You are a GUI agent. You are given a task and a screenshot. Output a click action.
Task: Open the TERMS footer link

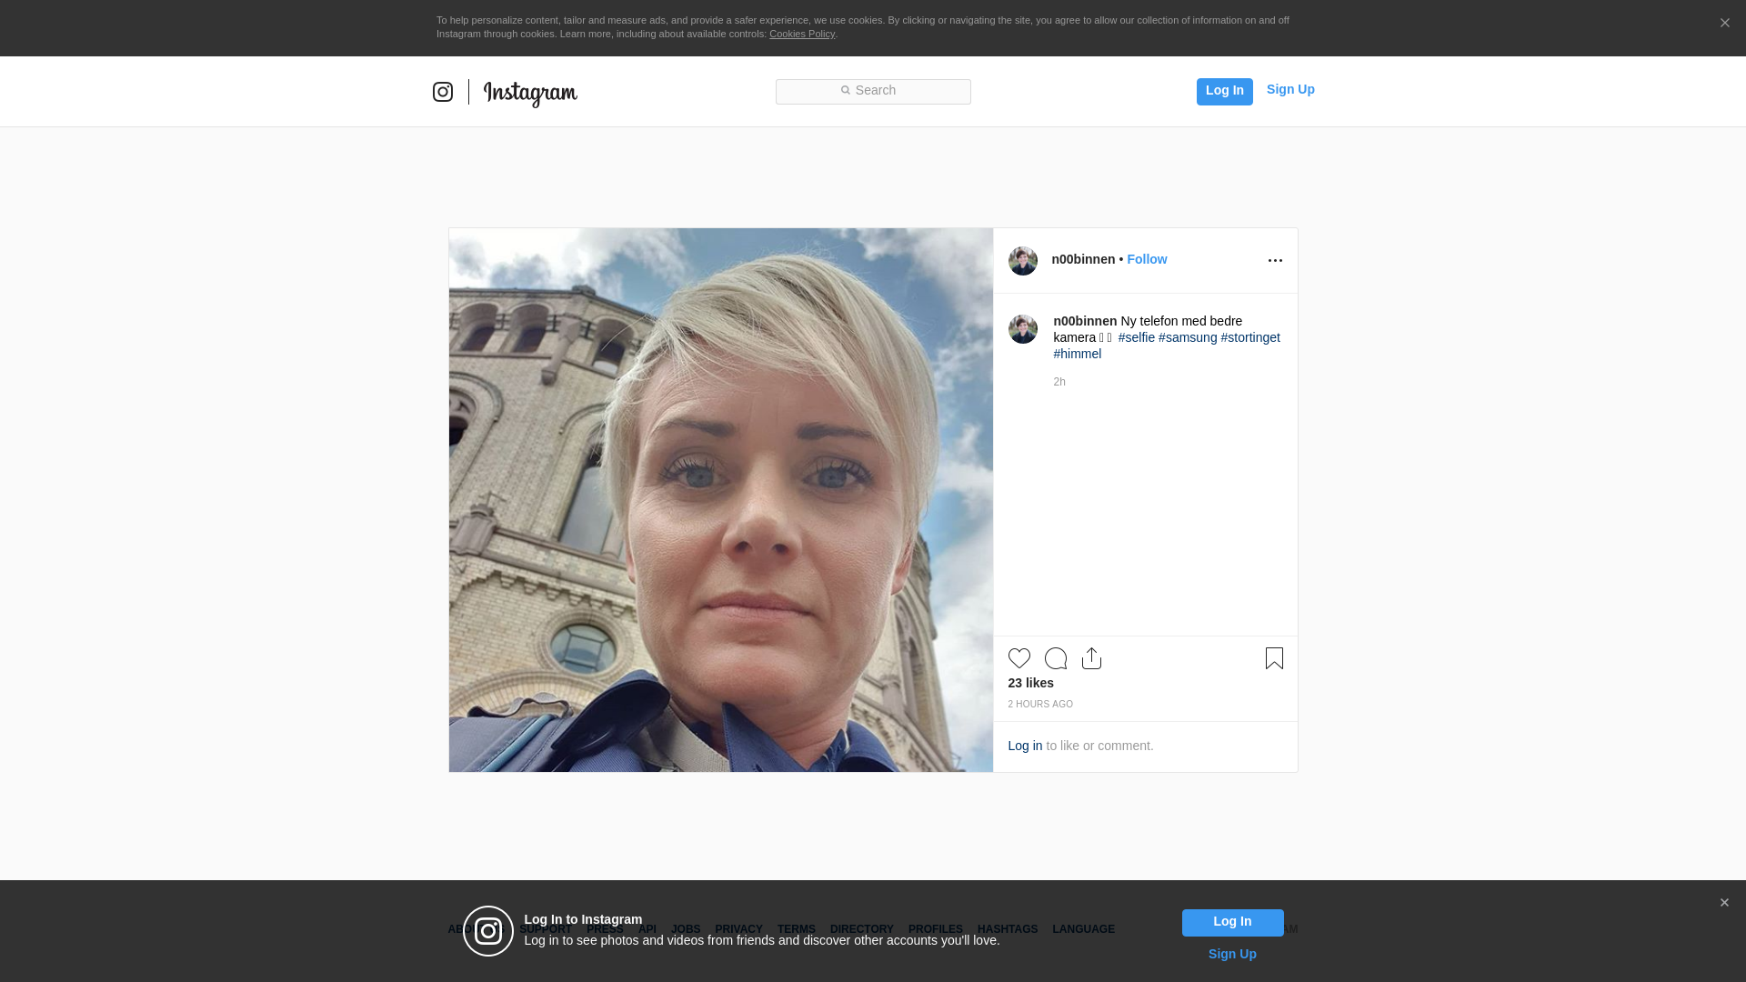797,929
